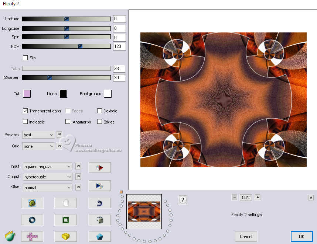
Task: Click the collapse caret button at right
Action: 311,198
